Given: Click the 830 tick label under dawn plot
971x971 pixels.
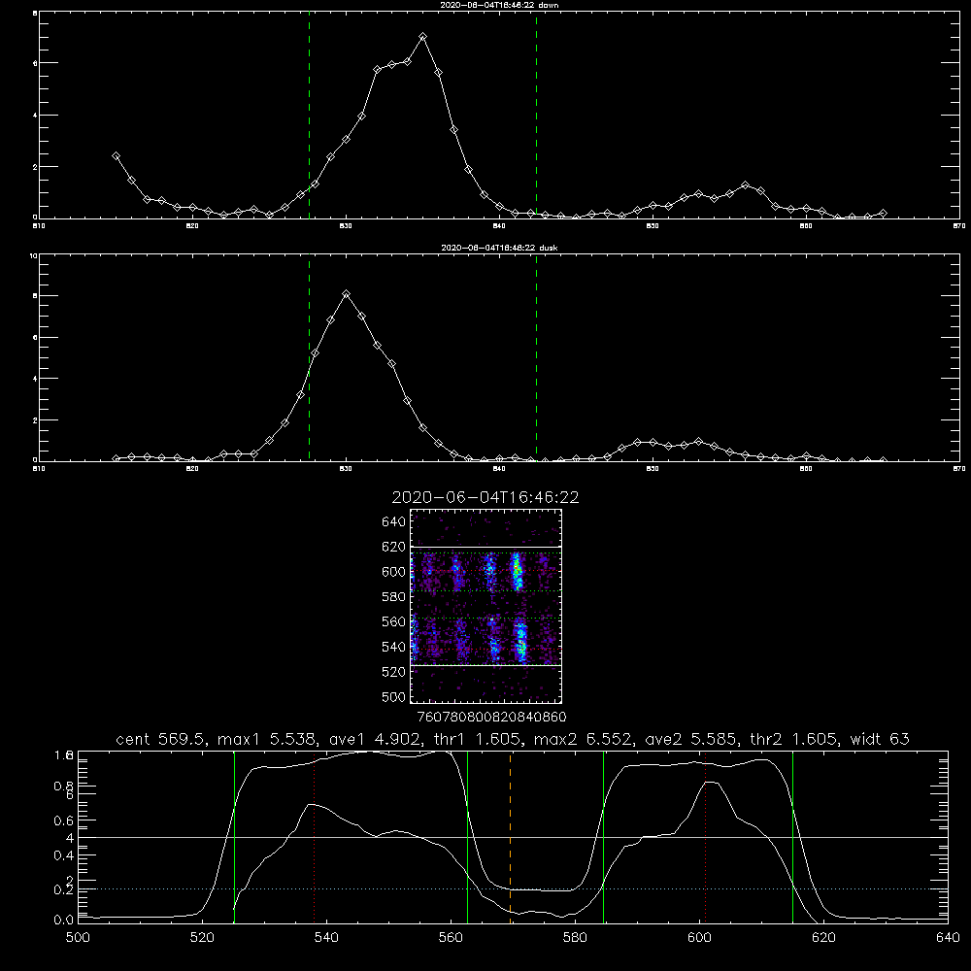Looking at the screenshot, I should pos(346,226).
